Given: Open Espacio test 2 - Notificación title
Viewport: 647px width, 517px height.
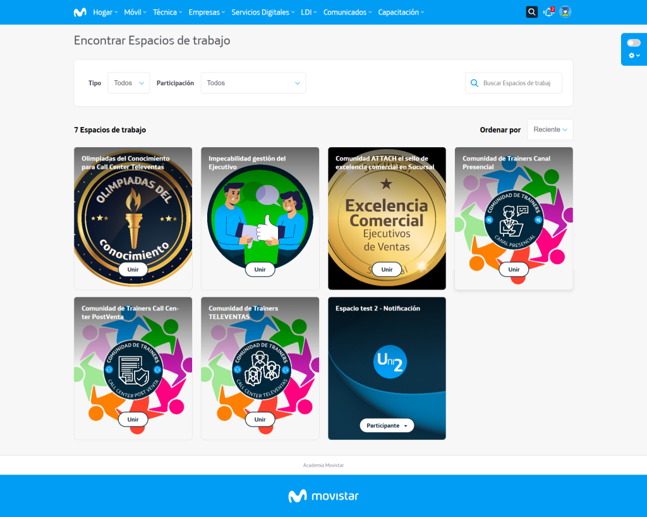Looking at the screenshot, I should [x=378, y=308].
